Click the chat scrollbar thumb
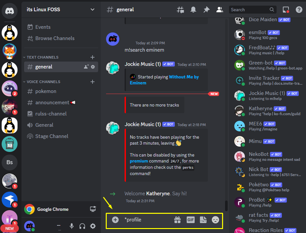Image resolution: width=306 pixels, height=233 pixels. pos(226,206)
